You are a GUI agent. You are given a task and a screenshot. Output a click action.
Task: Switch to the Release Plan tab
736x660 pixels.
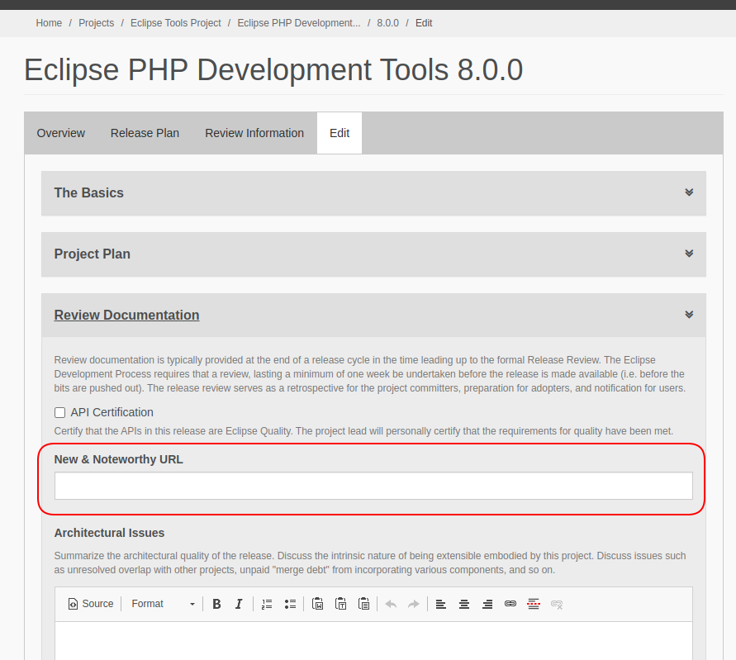[145, 133]
